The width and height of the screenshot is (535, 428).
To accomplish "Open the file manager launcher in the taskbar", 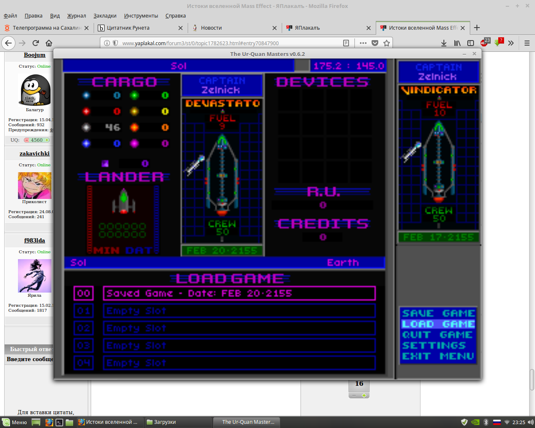I will click(x=69, y=422).
